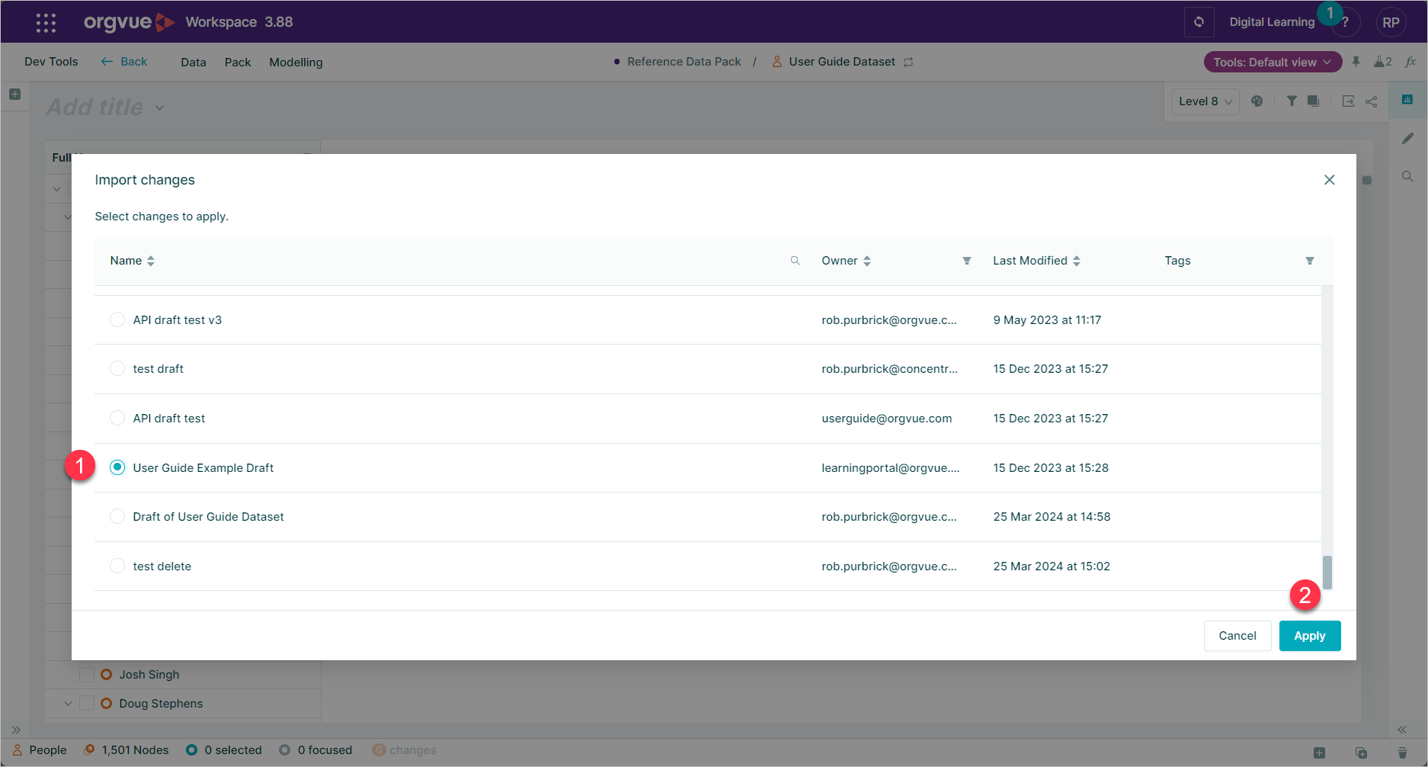Close the Import changes dialog
1428x767 pixels.
(x=1329, y=180)
